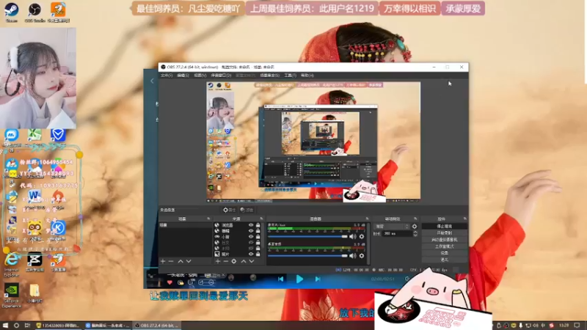
Task: Select the 场景 entry in the scenes list
Action: click(186, 225)
